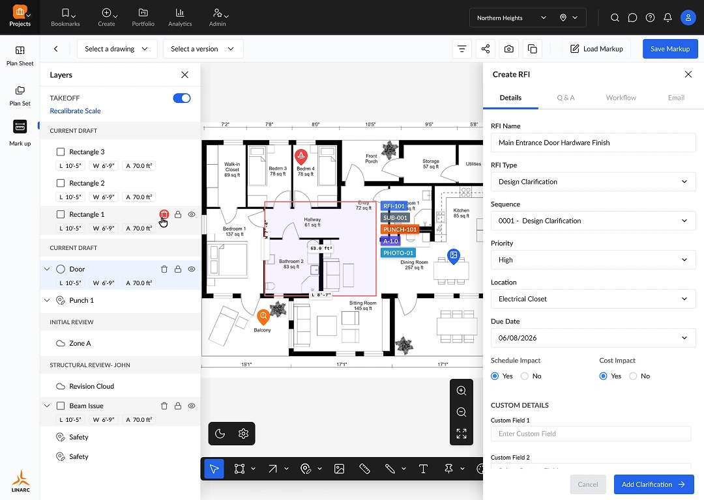Select the image insert tool

[x=340, y=469]
